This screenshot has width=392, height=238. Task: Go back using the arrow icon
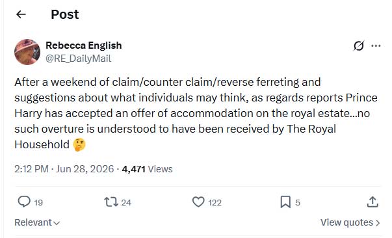[x=21, y=14]
